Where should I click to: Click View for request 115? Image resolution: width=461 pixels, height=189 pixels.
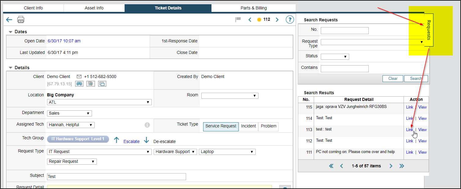tap(423, 107)
